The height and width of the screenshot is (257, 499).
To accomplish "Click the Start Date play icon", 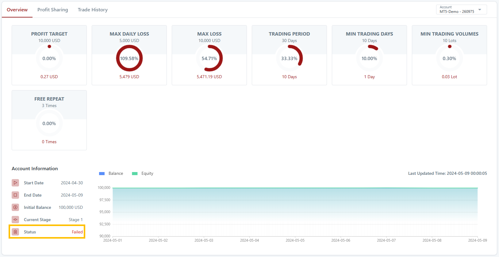I will (x=15, y=183).
